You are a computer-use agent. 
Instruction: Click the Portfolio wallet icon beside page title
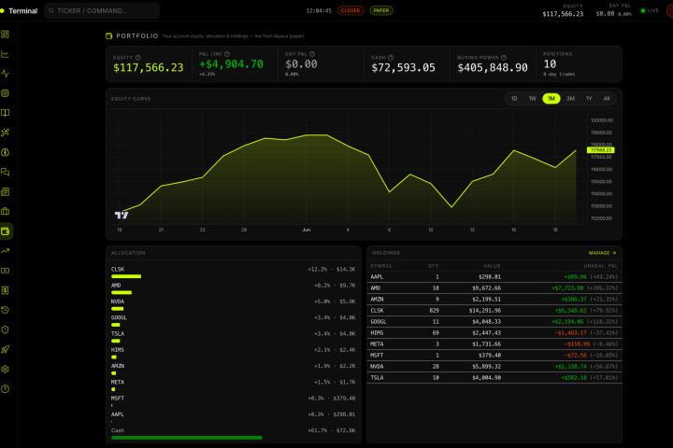click(109, 36)
